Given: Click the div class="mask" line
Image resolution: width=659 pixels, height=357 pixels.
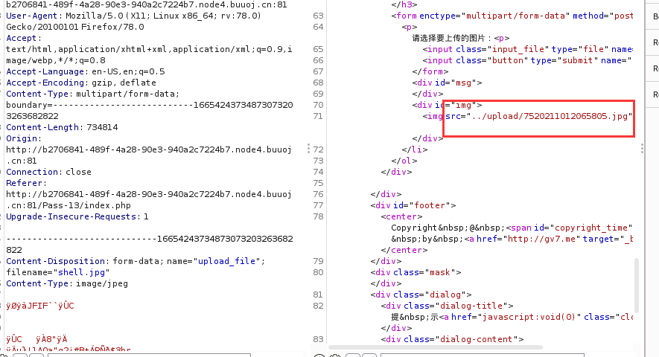Looking at the screenshot, I should coord(416,272).
